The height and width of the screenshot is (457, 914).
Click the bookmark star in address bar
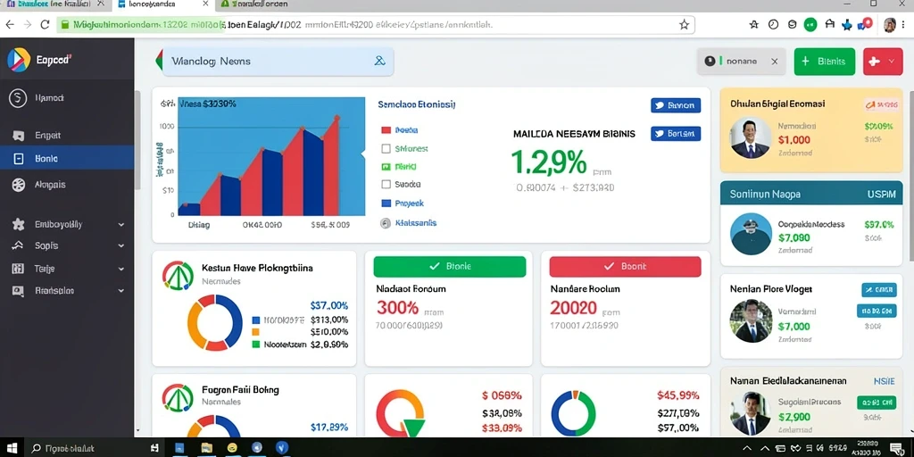tap(685, 24)
